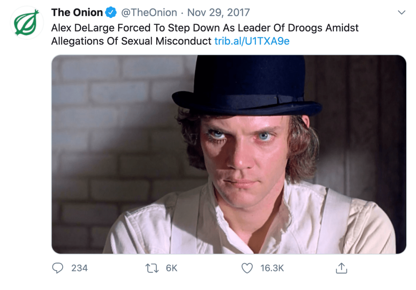Click the 234 replies count
Screen dimensions: 416x290
click(x=79, y=268)
